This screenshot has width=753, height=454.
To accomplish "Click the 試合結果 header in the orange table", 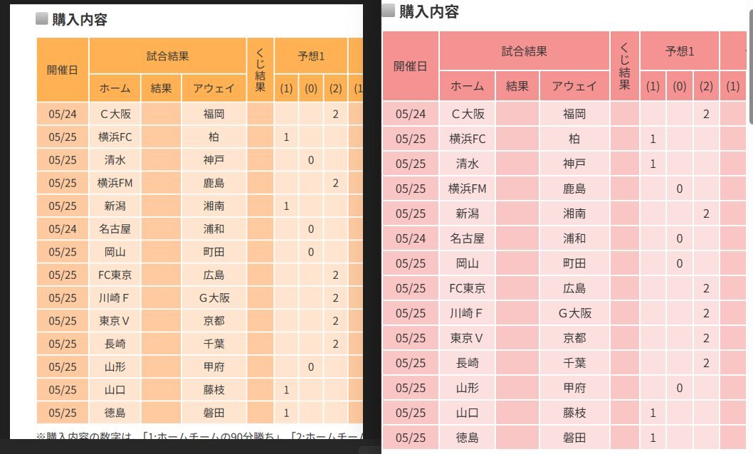I will pyautogui.click(x=167, y=56).
